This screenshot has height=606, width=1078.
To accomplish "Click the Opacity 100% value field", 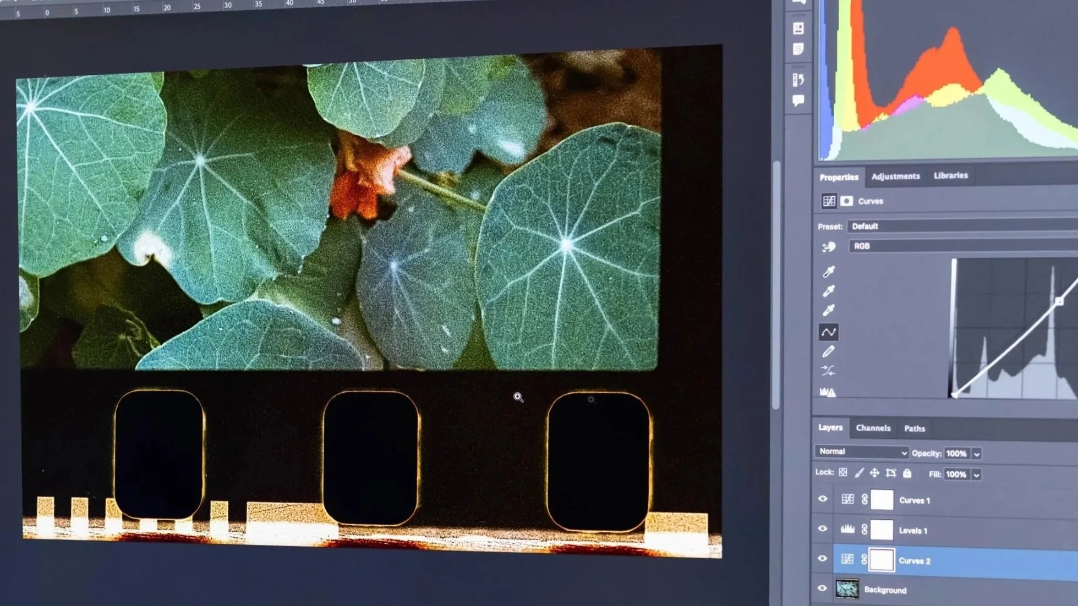I will [x=957, y=454].
